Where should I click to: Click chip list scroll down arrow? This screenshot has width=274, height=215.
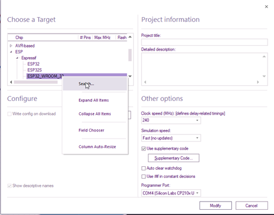click(x=130, y=76)
